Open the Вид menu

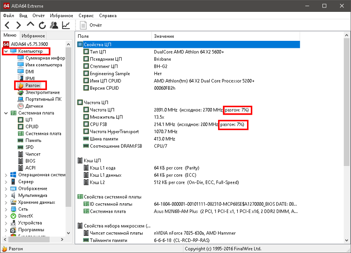23,16
